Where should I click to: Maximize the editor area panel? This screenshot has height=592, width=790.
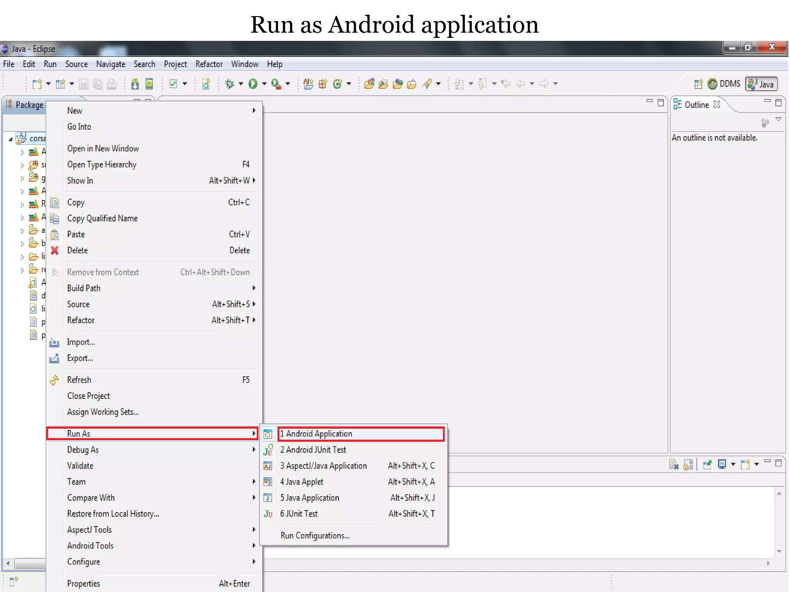[660, 102]
